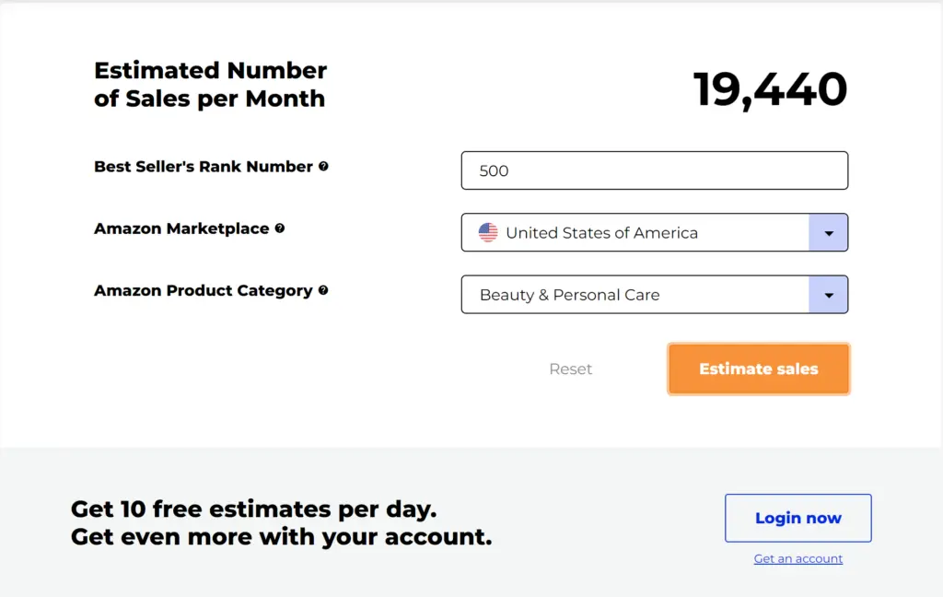The image size is (943, 597).
Task: Click the 'Beauty & Personal Care' selection text
Action: pos(569,295)
